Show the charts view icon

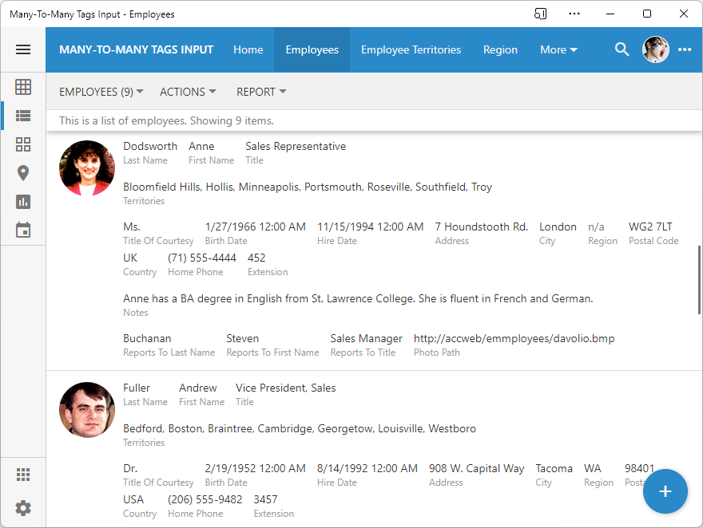[23, 202]
